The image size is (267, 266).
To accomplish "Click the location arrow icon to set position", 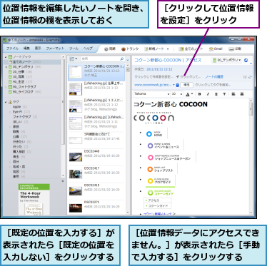I will (178, 77).
